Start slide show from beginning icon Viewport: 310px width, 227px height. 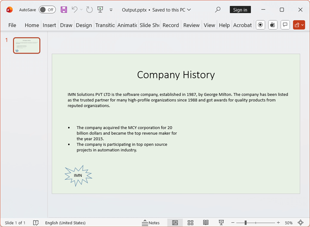pos(100,10)
